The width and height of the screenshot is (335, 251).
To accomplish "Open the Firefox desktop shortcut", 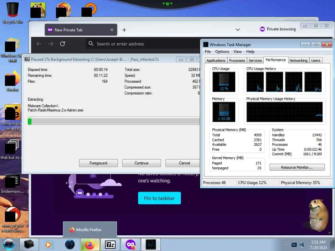I will [12, 81].
